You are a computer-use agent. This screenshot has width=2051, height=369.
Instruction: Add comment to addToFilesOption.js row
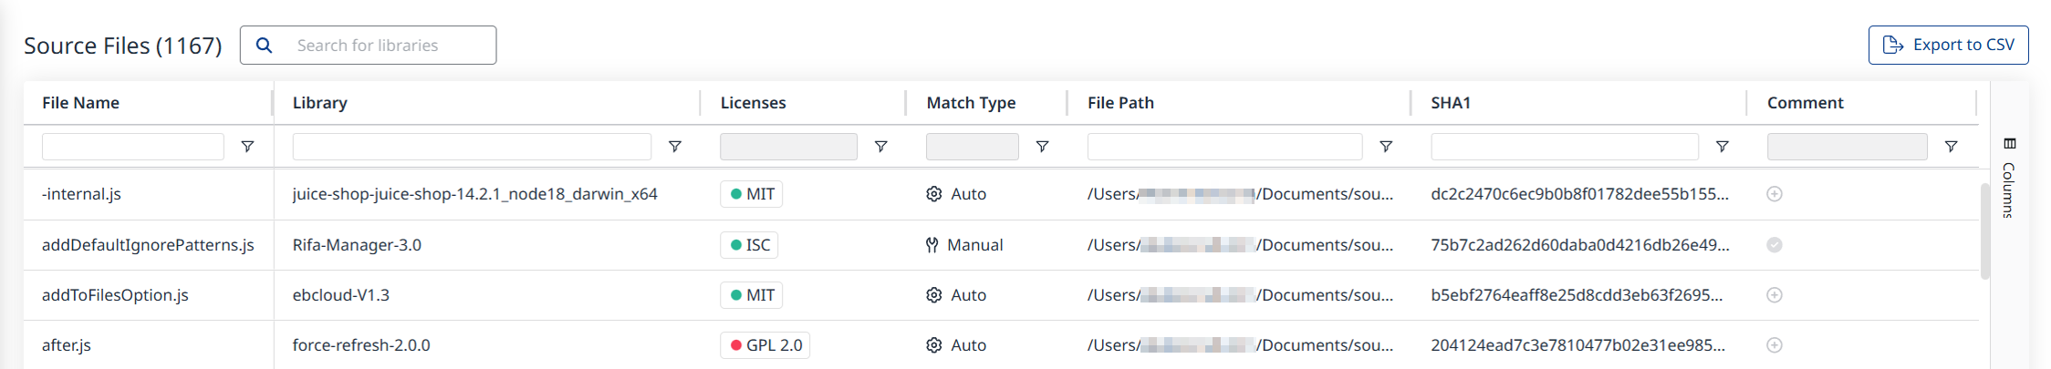coord(1775,295)
